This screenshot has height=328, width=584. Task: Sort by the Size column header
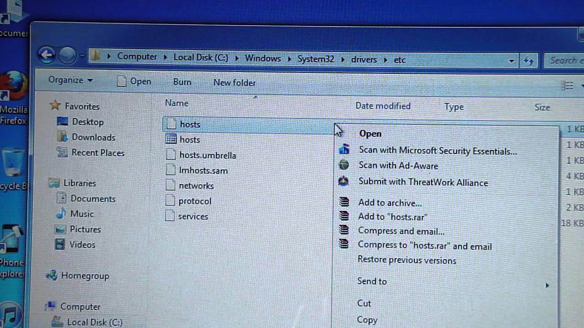542,108
